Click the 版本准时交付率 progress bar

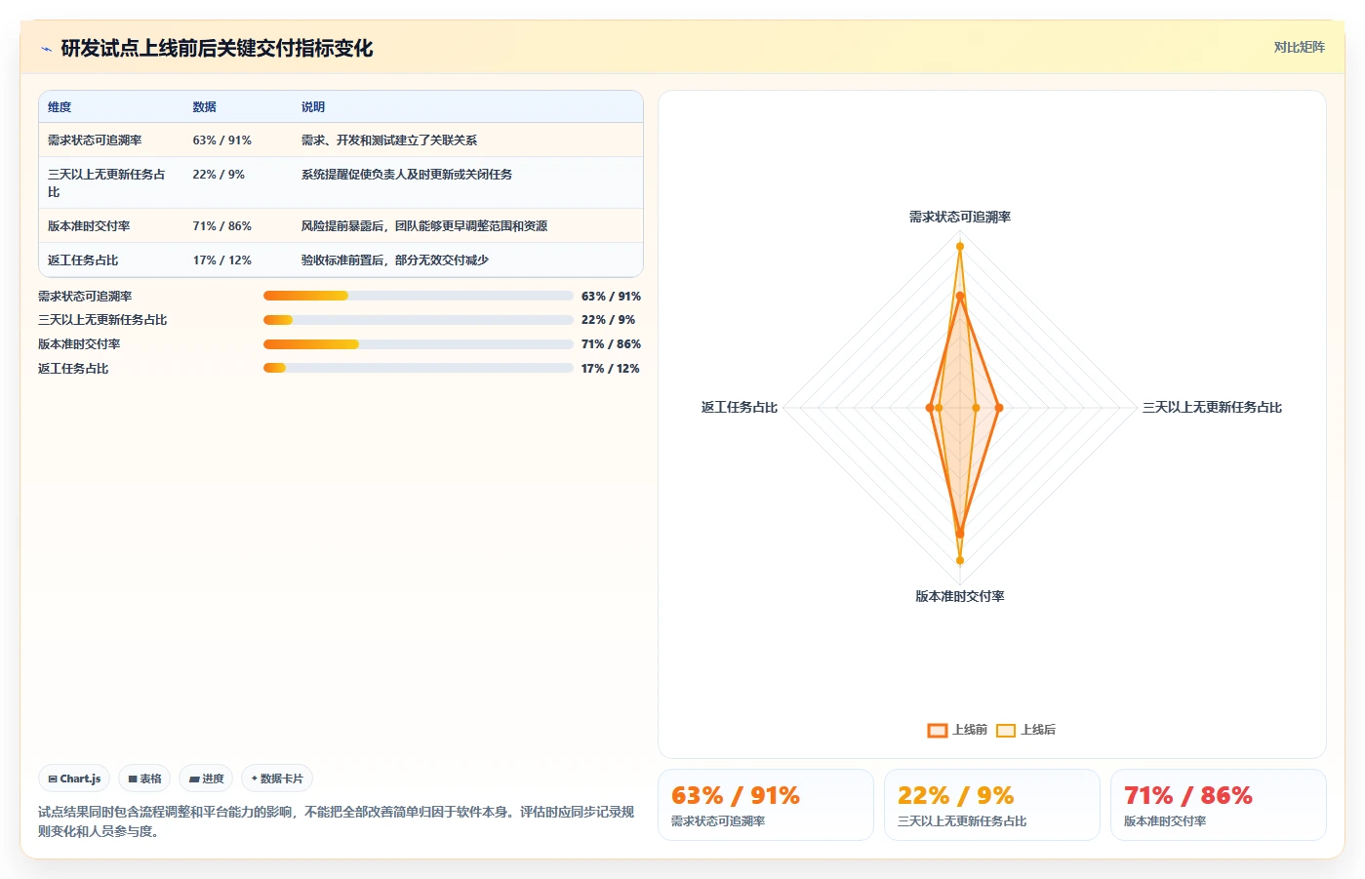click(418, 344)
